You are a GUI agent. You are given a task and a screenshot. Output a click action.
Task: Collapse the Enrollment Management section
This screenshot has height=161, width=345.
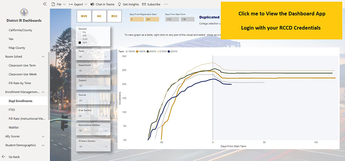pos(43,92)
